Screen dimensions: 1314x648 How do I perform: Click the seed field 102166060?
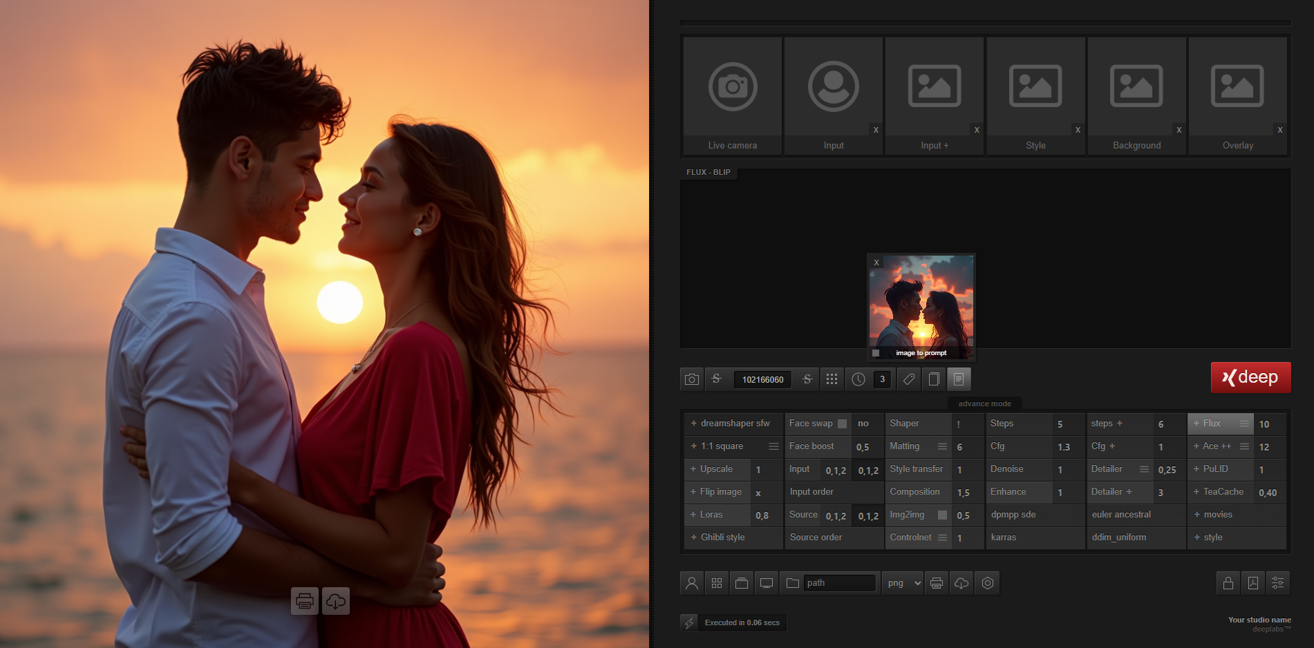pyautogui.click(x=763, y=379)
